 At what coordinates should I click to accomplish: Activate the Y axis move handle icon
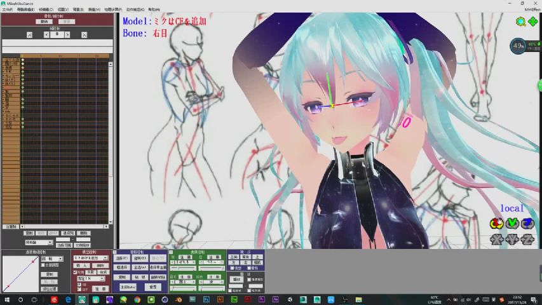(512, 239)
